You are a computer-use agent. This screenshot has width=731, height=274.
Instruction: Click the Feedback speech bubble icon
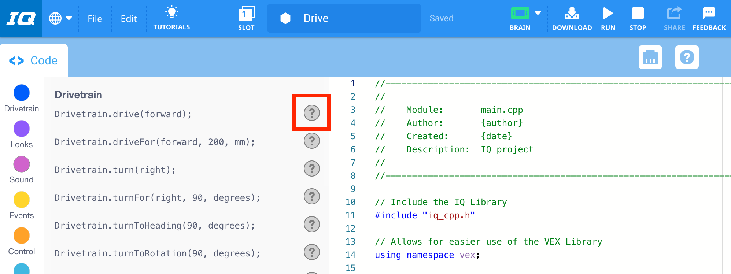[x=709, y=13]
